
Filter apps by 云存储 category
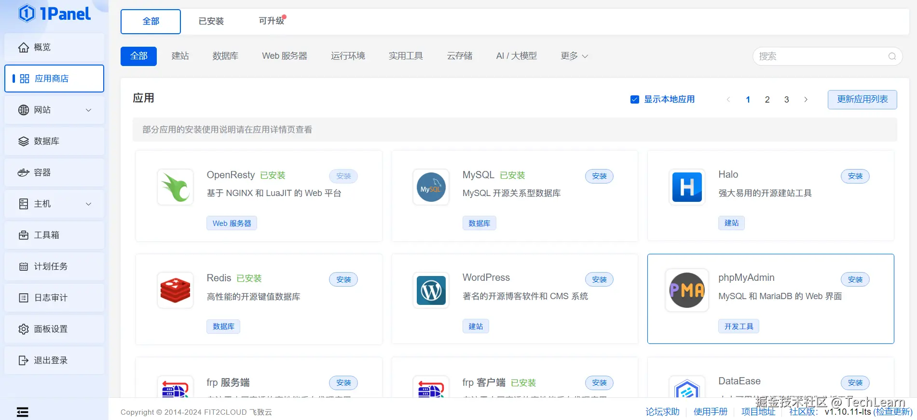point(459,56)
